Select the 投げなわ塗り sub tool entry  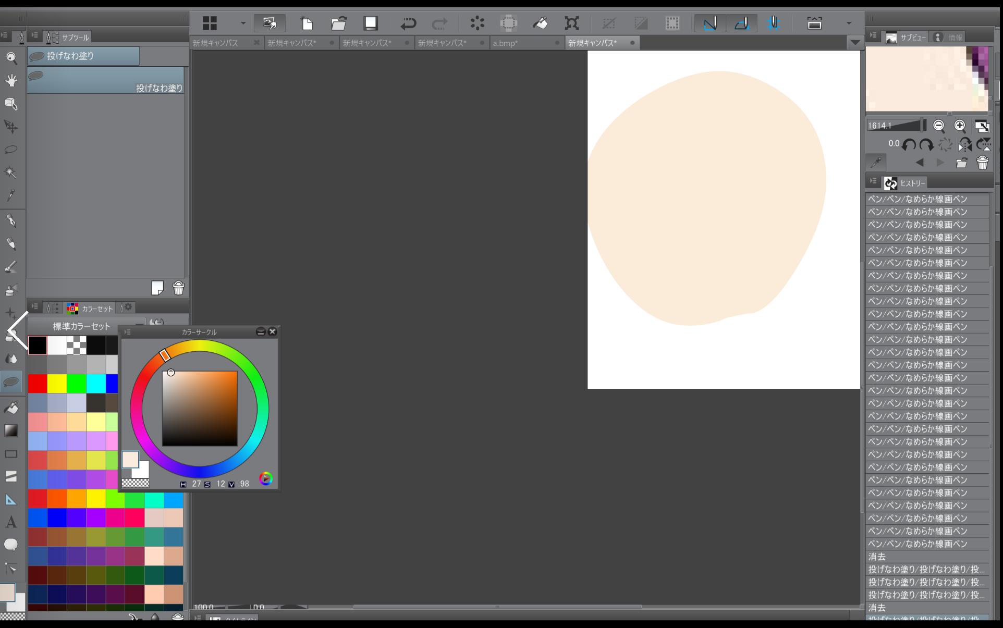105,80
